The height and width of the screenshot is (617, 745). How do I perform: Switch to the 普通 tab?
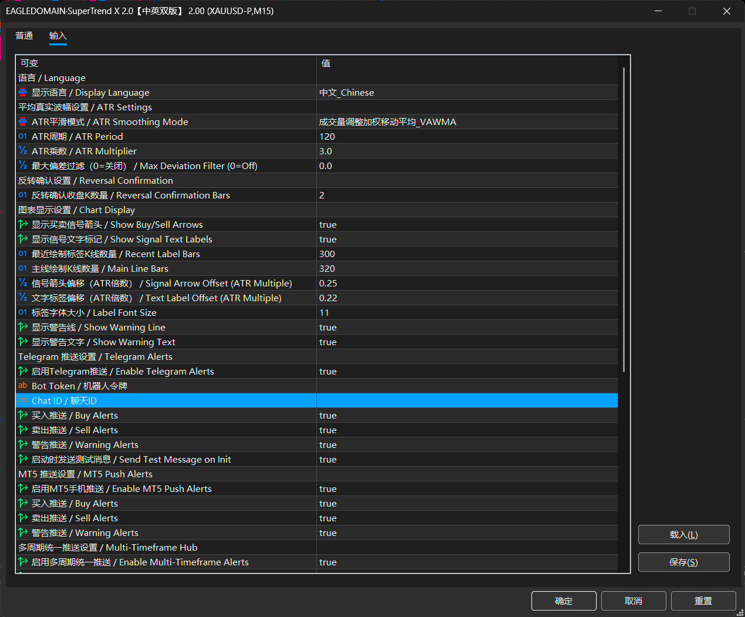[24, 36]
